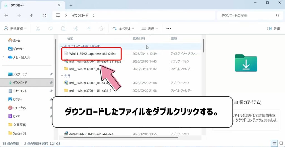Close the ダウンロード tab

59,5
